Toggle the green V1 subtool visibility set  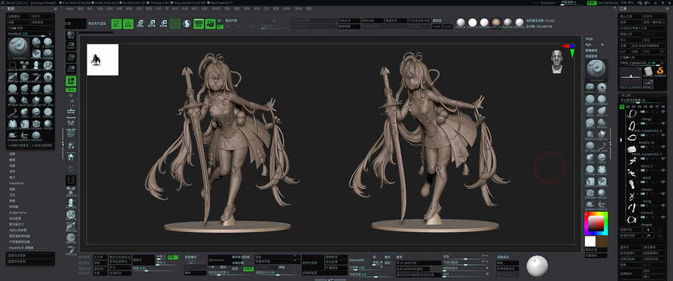[621, 106]
